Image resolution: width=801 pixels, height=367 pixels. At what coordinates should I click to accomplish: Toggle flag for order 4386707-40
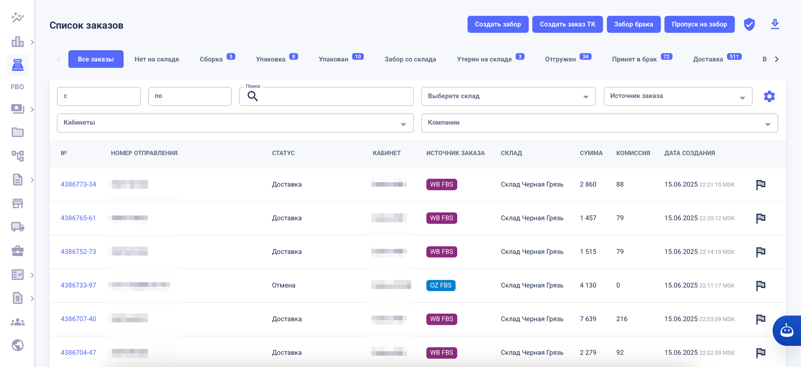pyautogui.click(x=760, y=319)
